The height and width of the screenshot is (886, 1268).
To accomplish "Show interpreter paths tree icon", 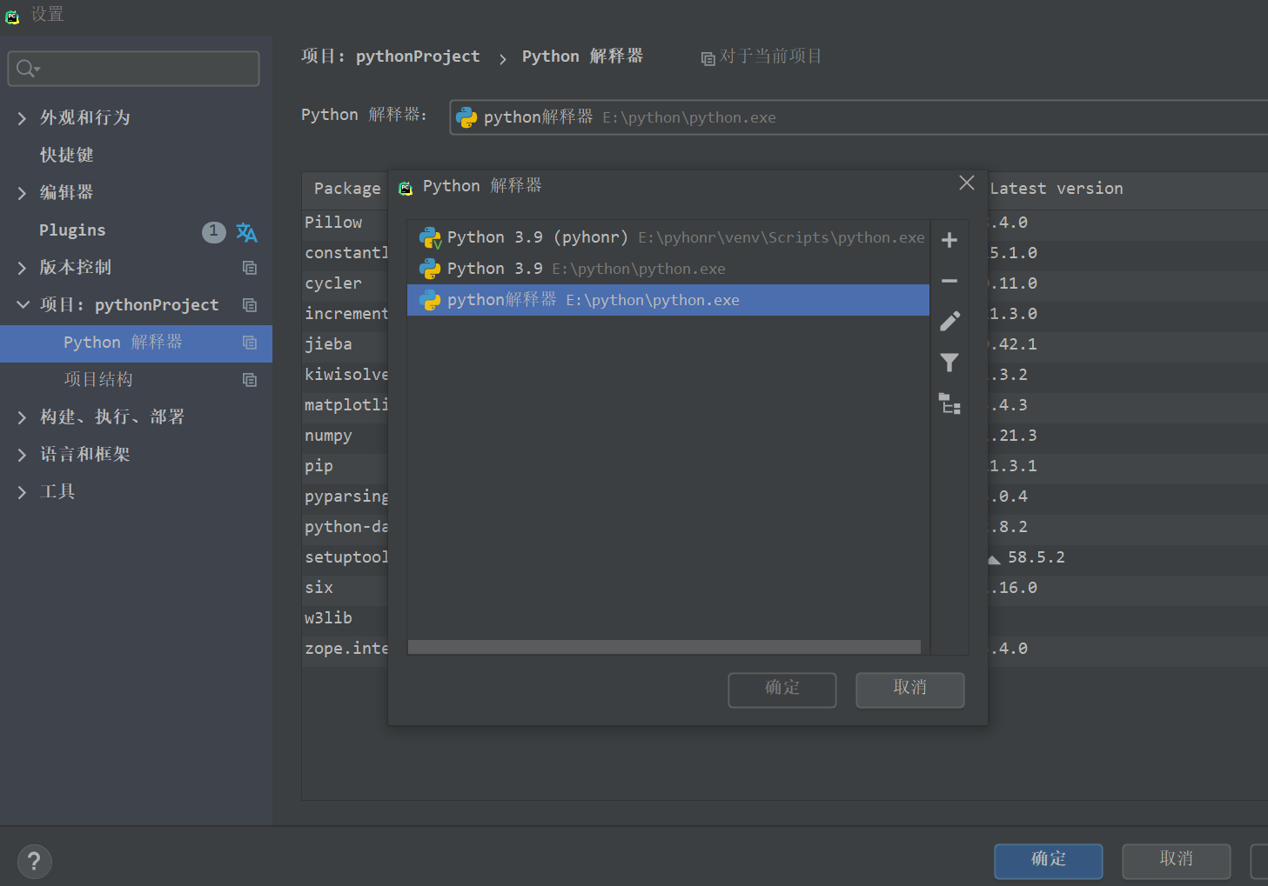I will tap(949, 403).
